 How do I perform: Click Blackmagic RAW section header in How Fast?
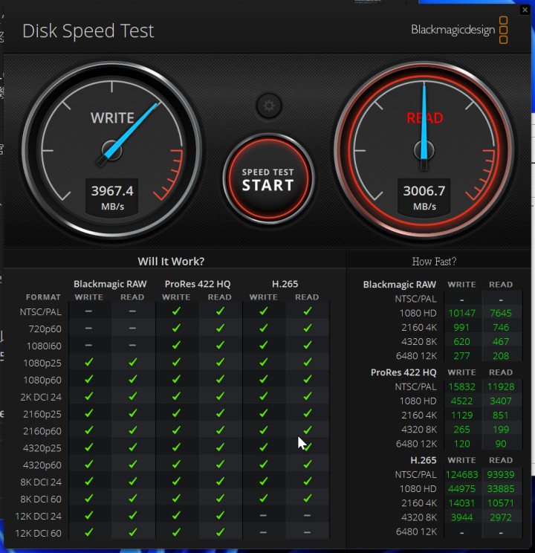[400, 285]
